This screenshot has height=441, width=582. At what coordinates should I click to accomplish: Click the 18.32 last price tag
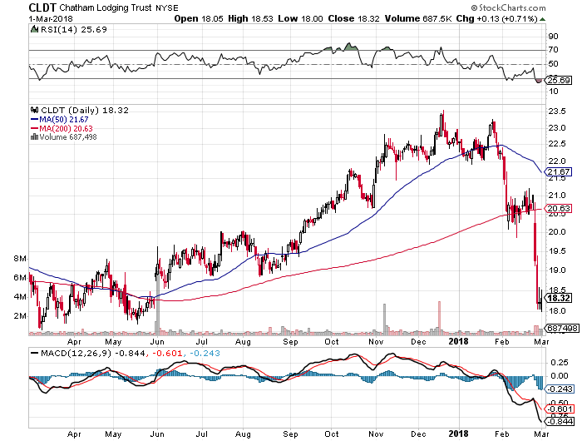pyautogui.click(x=559, y=298)
